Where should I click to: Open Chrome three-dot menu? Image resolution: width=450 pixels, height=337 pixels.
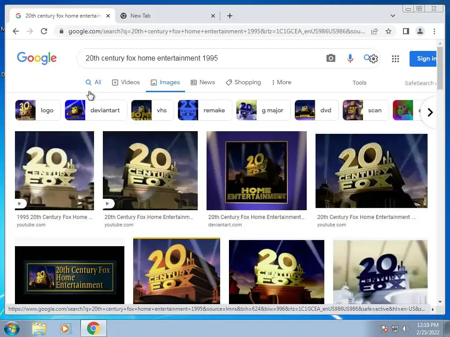(x=434, y=31)
